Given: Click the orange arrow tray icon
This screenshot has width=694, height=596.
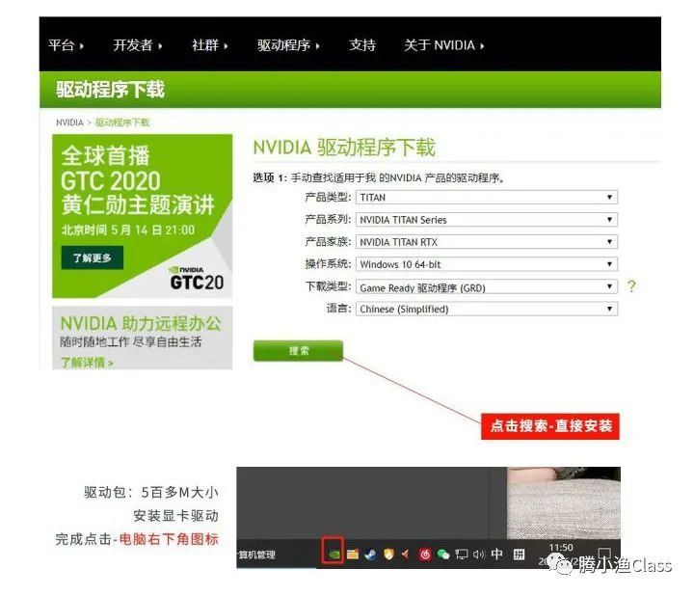Looking at the screenshot, I should [x=406, y=554].
